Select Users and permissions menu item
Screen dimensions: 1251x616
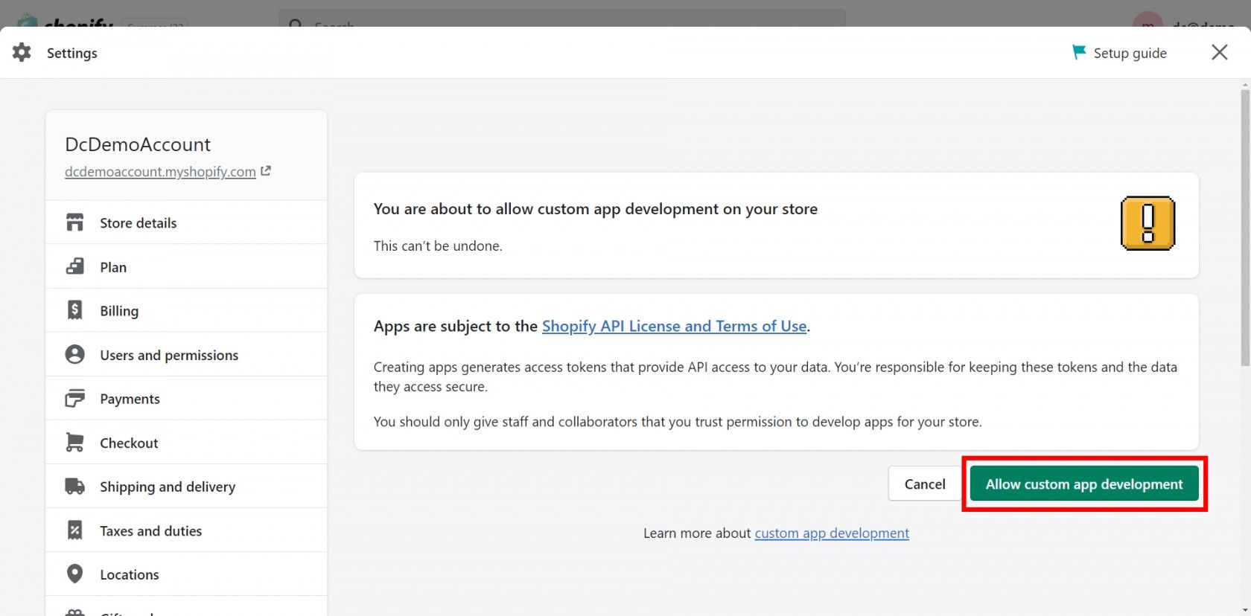pyautogui.click(x=169, y=355)
